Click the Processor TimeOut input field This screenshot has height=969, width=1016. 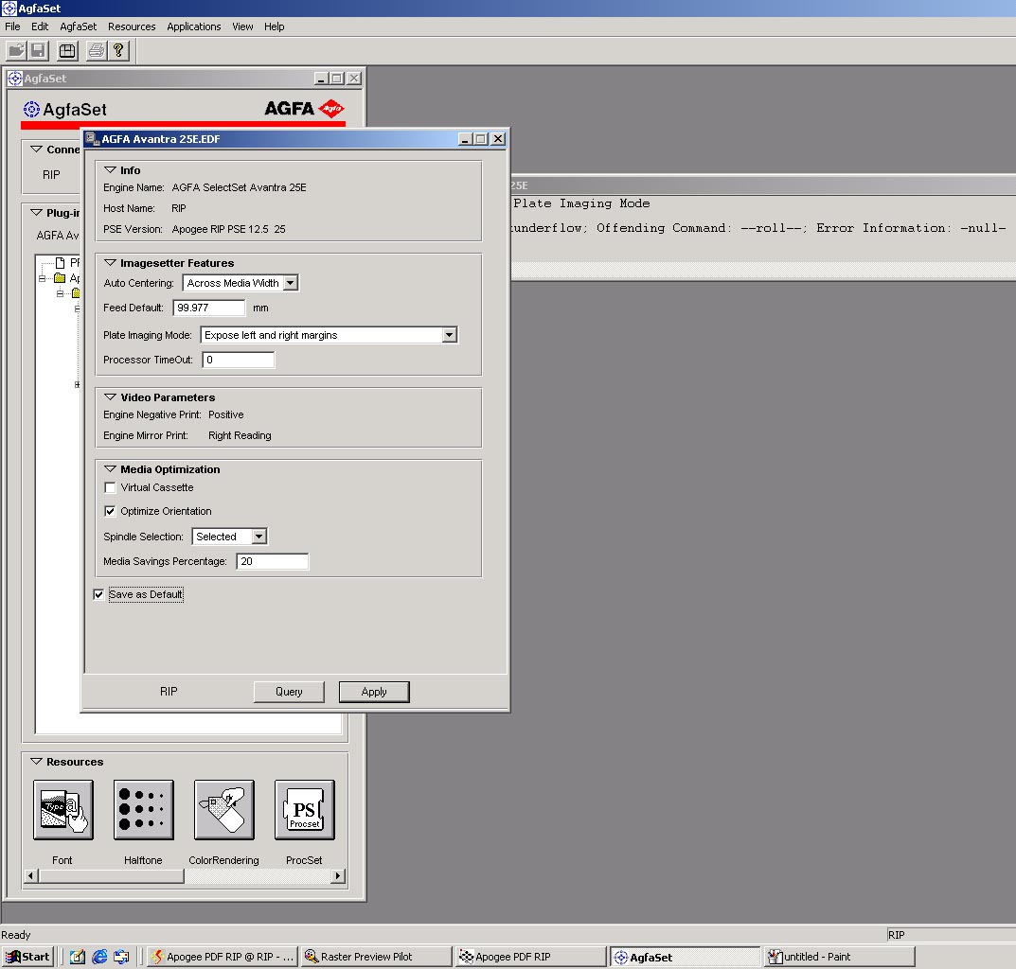coord(239,360)
